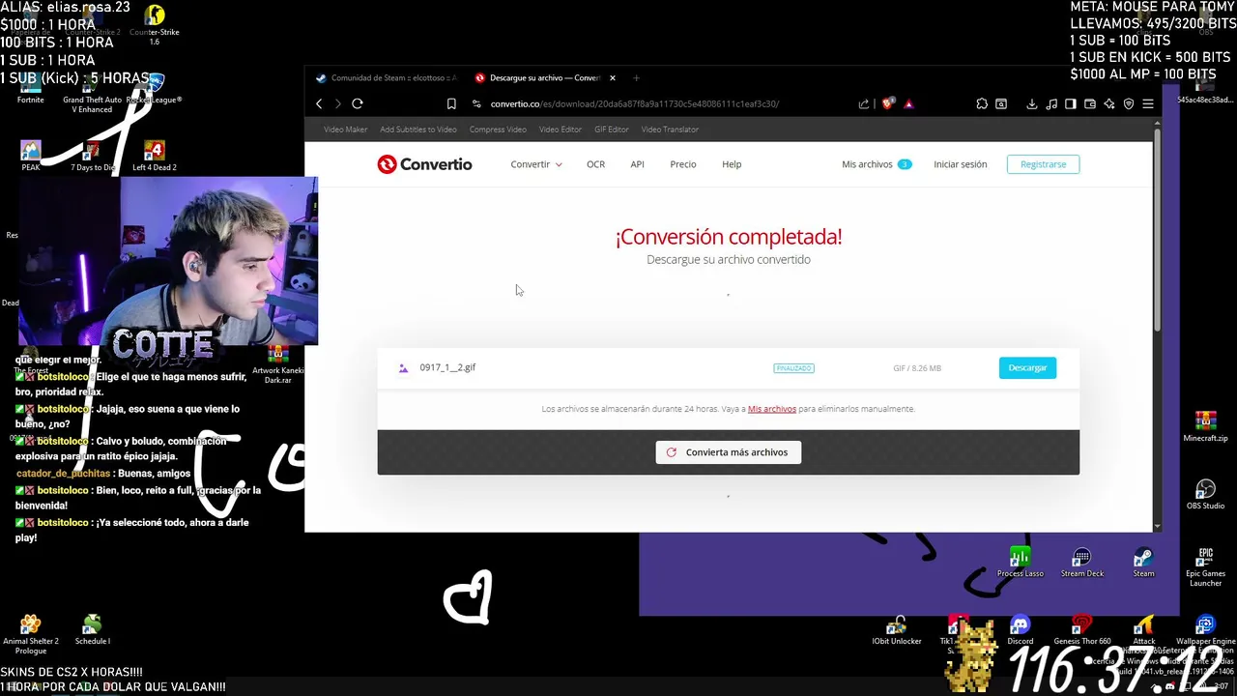The image size is (1237, 696).
Task: Open a new browser tab
Action: (636, 78)
